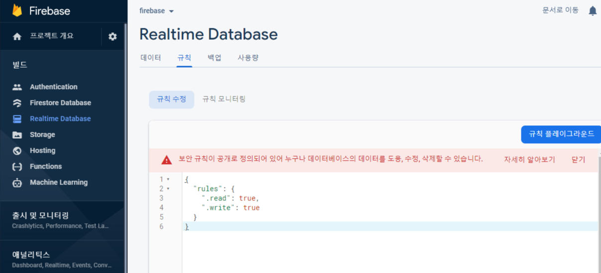Open 프로젝트 개요 in sidebar
Screen dimensions: 601x273
point(52,36)
